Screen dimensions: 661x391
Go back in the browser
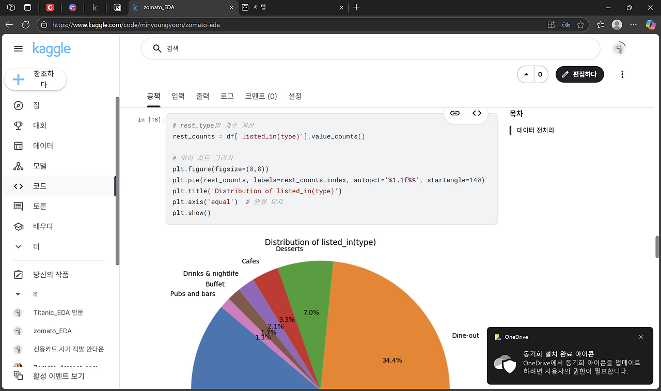tap(9, 24)
